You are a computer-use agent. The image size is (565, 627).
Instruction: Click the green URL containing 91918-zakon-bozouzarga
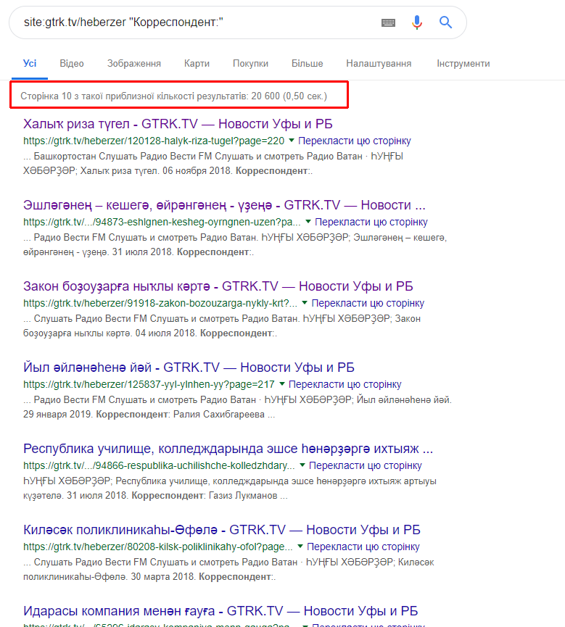pyautogui.click(x=160, y=303)
